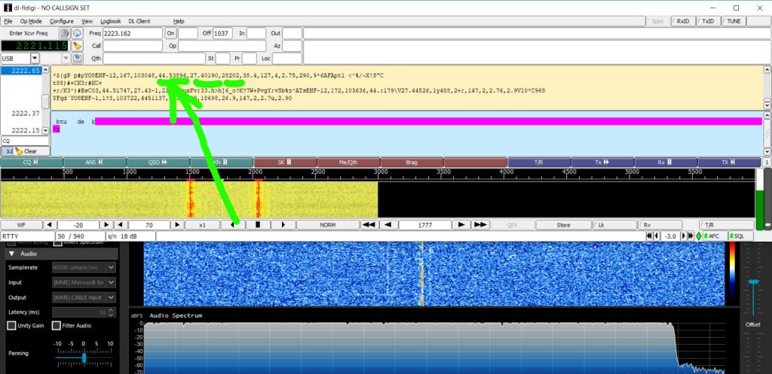Open the Op Mode menu
Screen dimensions: 772x374
(x=31, y=21)
